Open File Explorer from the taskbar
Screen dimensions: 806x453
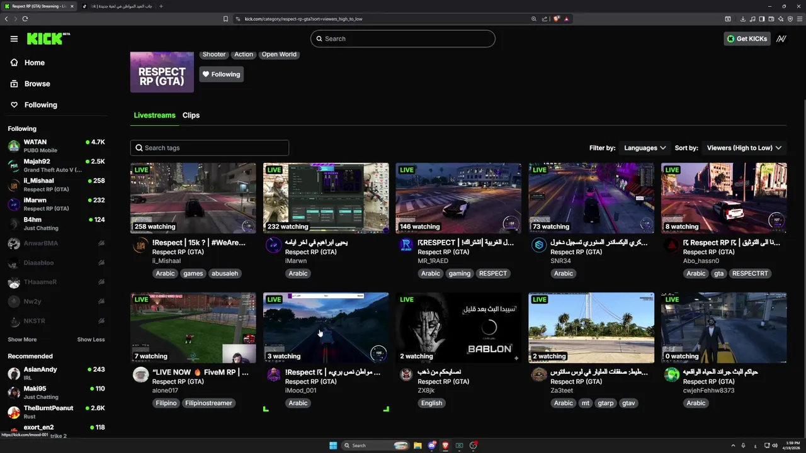417,445
